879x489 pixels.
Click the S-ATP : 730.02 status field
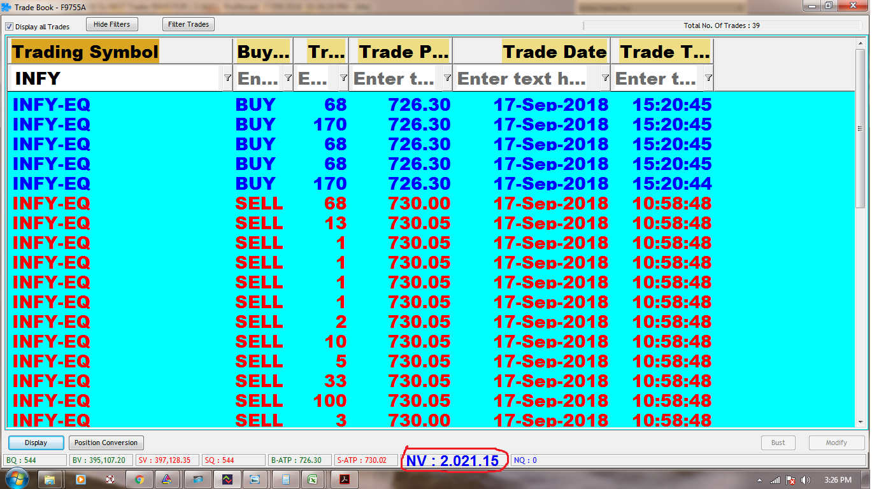[x=366, y=460]
